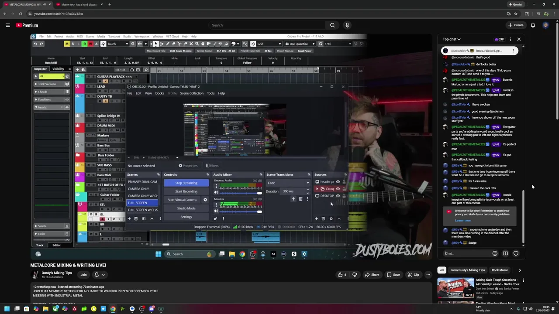Open options for the Asking Gale video
Image resolution: width=559 pixels, height=314 pixels.
coord(523,280)
